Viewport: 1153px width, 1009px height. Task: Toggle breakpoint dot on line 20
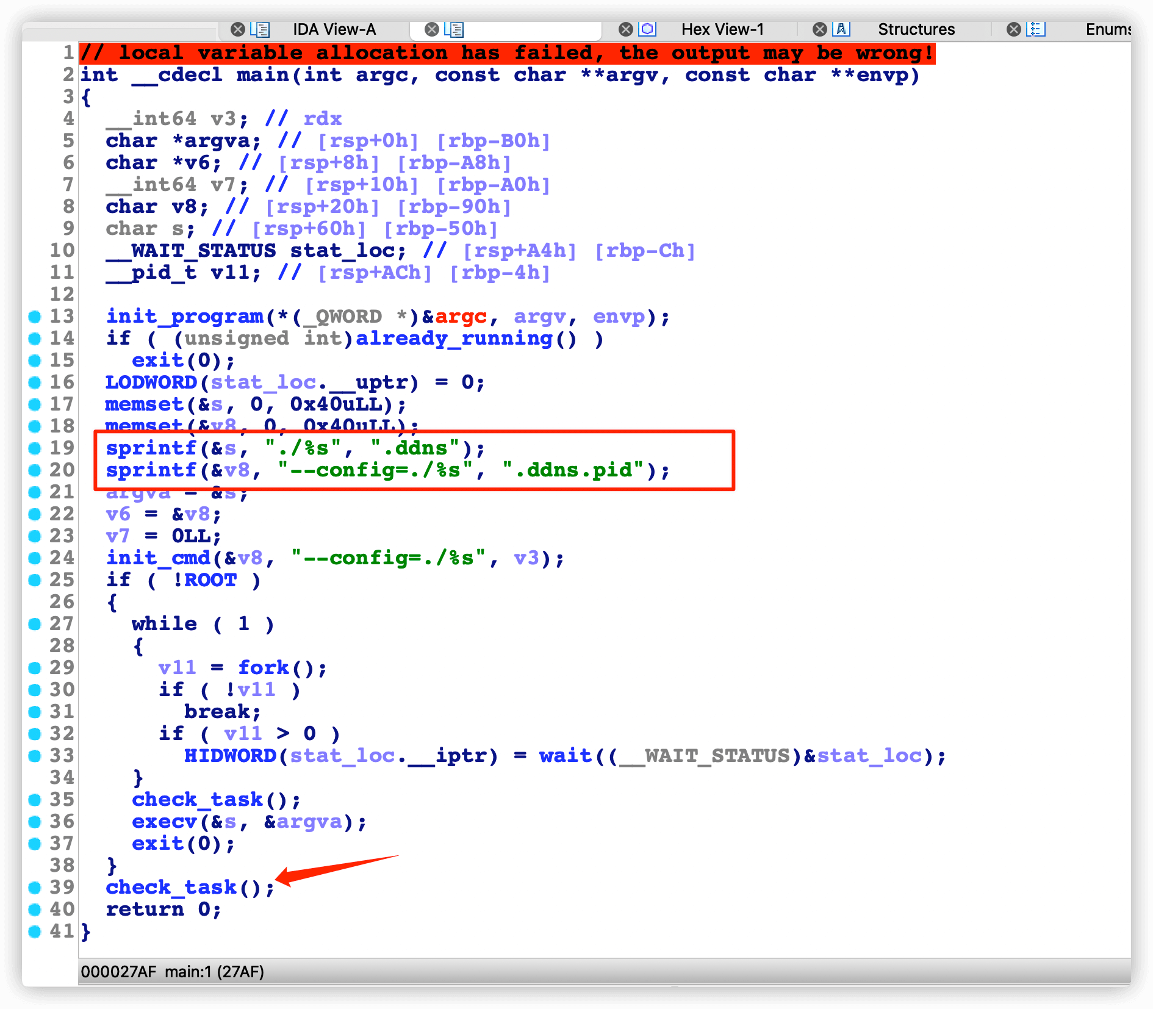click(35, 470)
